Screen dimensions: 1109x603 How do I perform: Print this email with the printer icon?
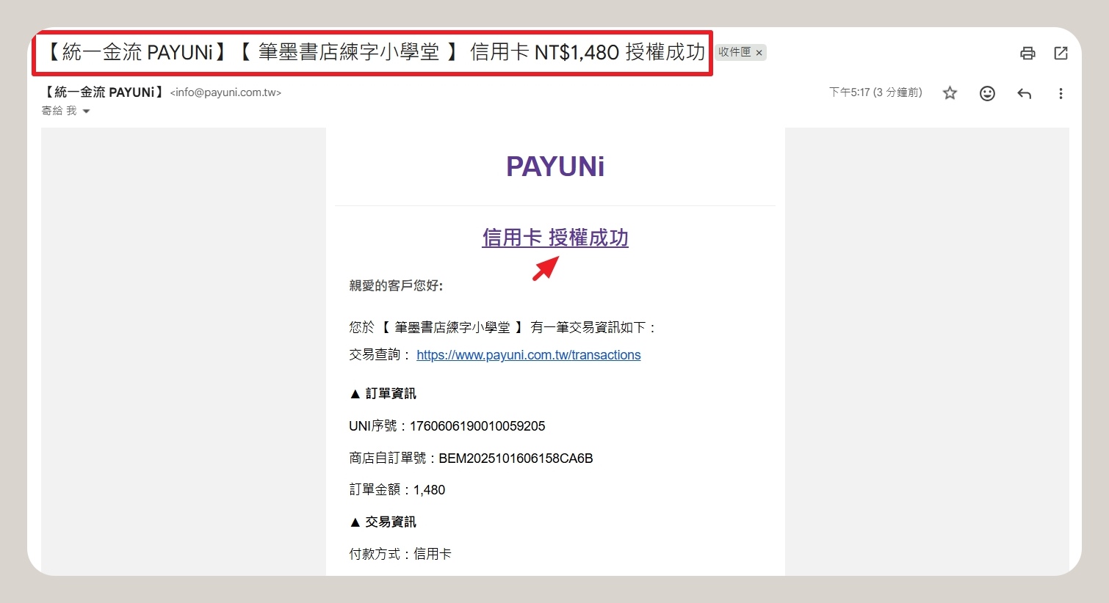click(x=1027, y=53)
